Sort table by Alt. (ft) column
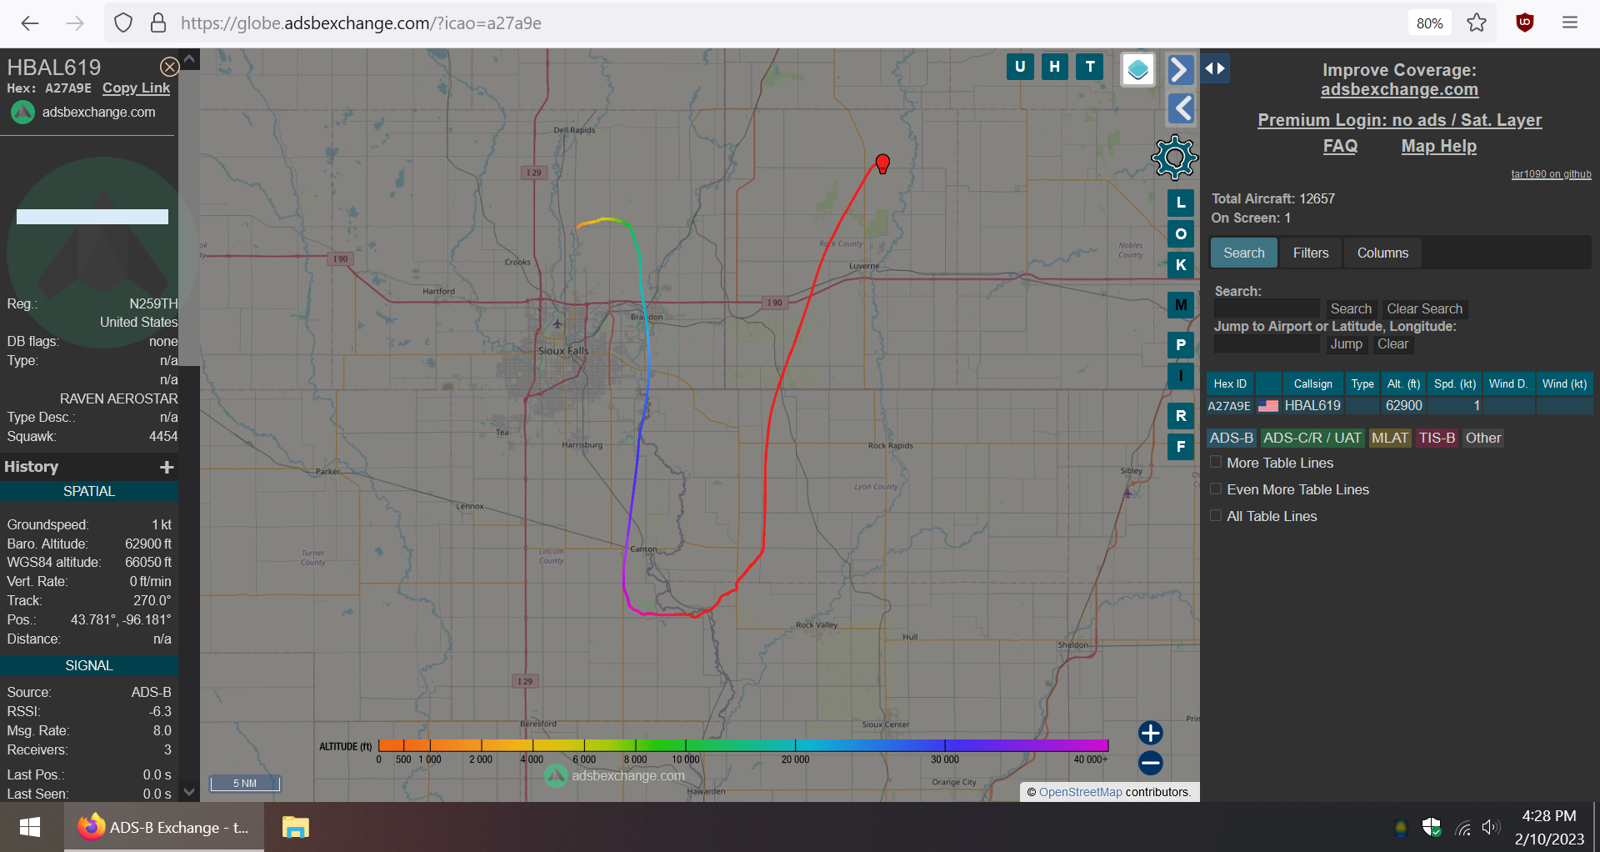This screenshot has width=1600, height=852. 1403,383
